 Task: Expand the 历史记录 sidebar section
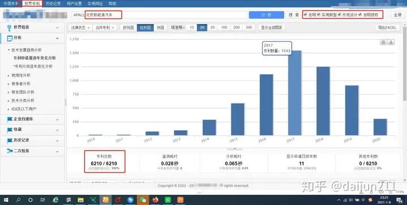tap(32, 140)
